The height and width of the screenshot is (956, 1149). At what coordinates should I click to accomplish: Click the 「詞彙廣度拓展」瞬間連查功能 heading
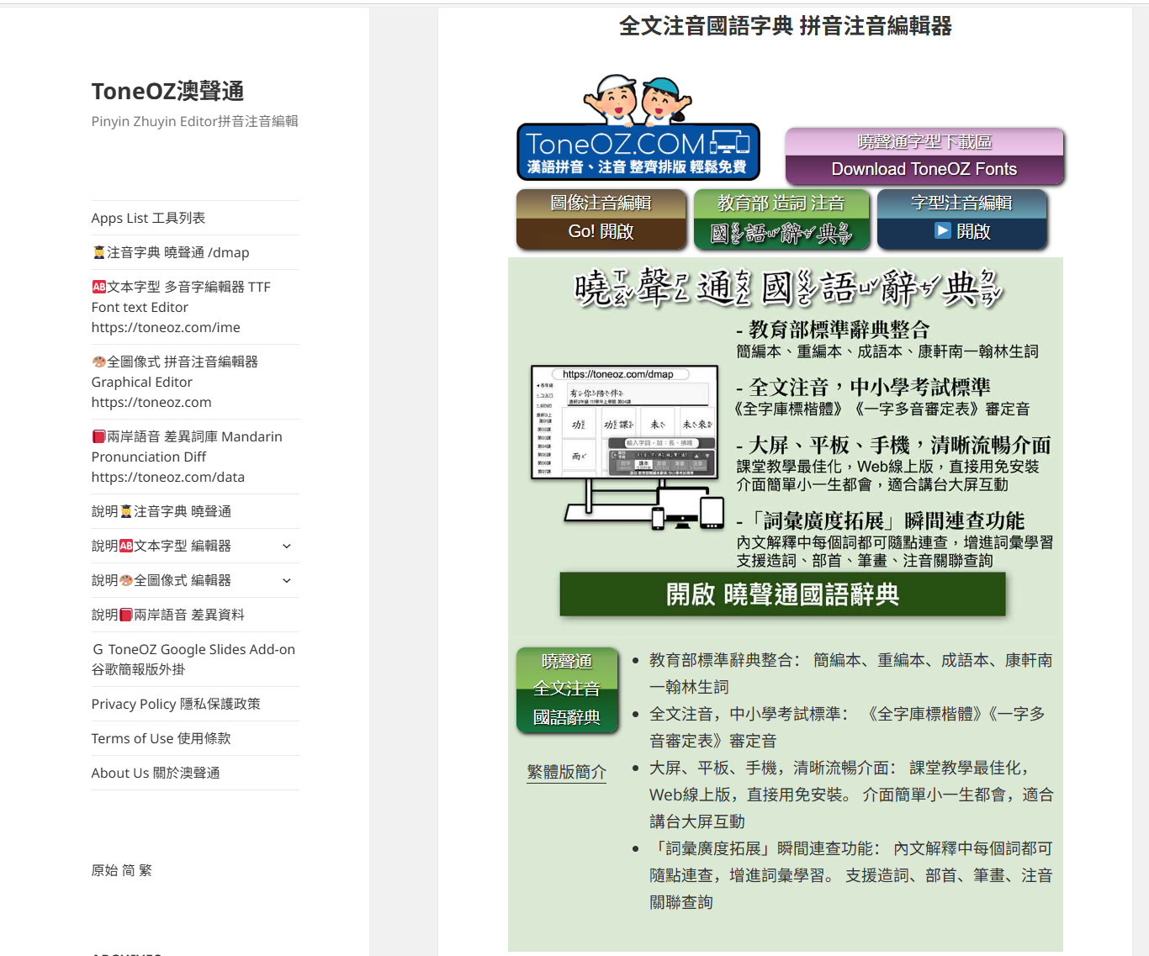click(x=880, y=521)
